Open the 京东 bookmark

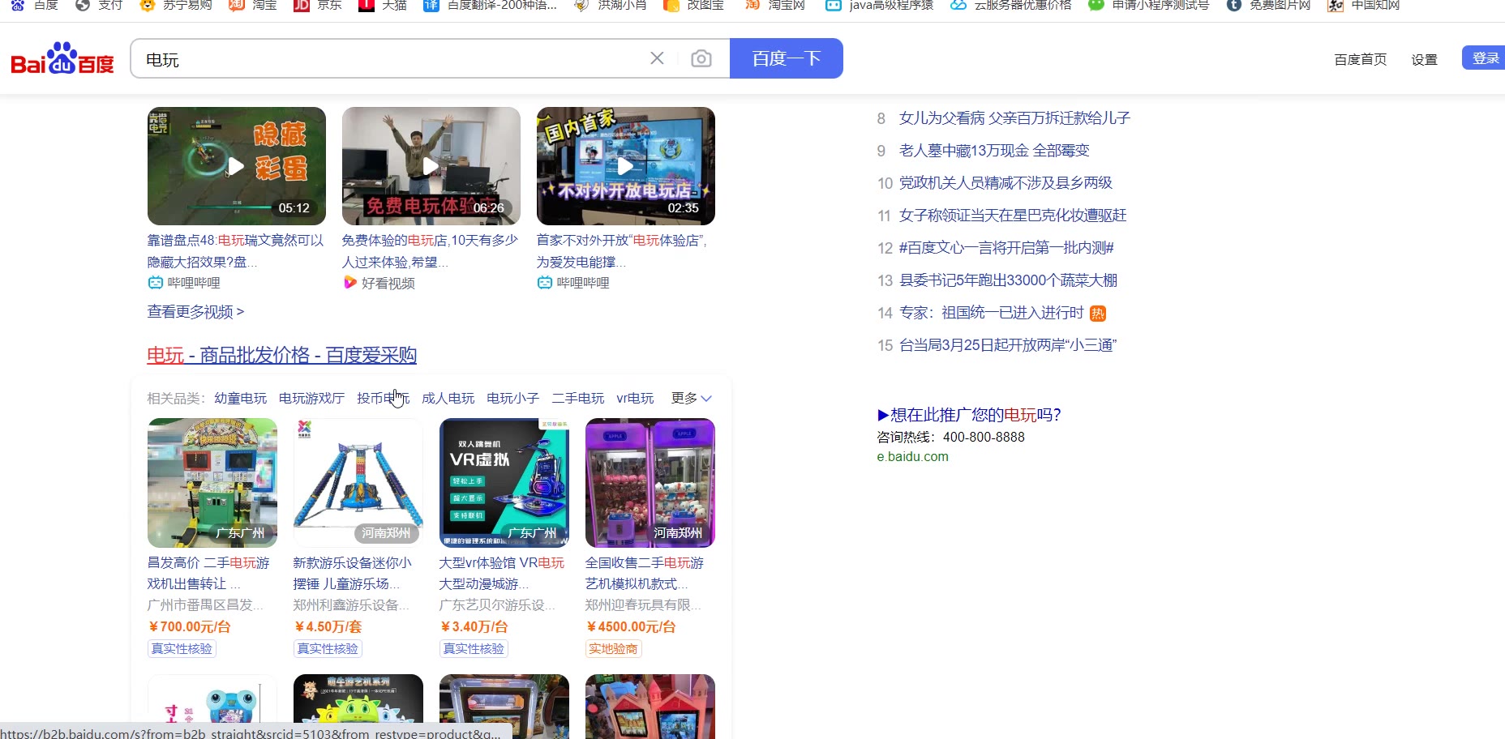317,5
